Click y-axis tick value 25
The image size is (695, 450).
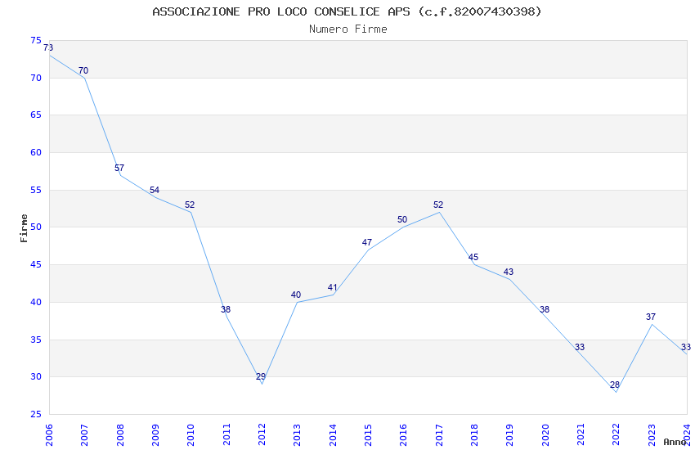[36, 415]
